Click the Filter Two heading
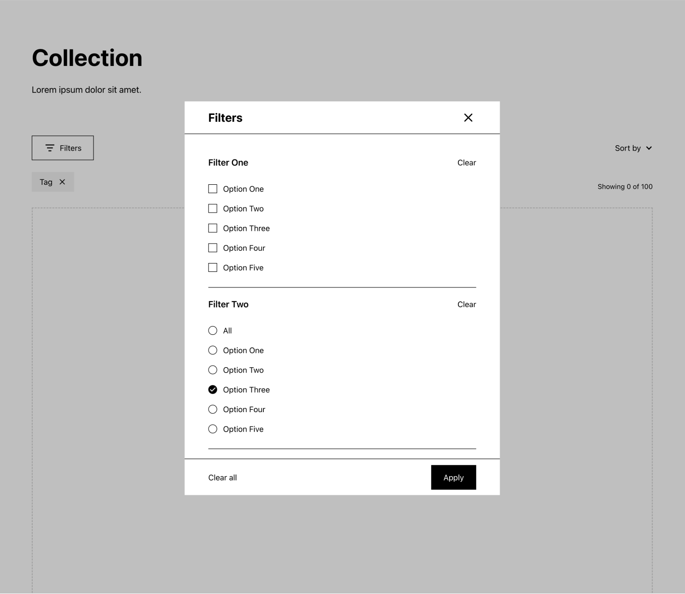 point(228,305)
